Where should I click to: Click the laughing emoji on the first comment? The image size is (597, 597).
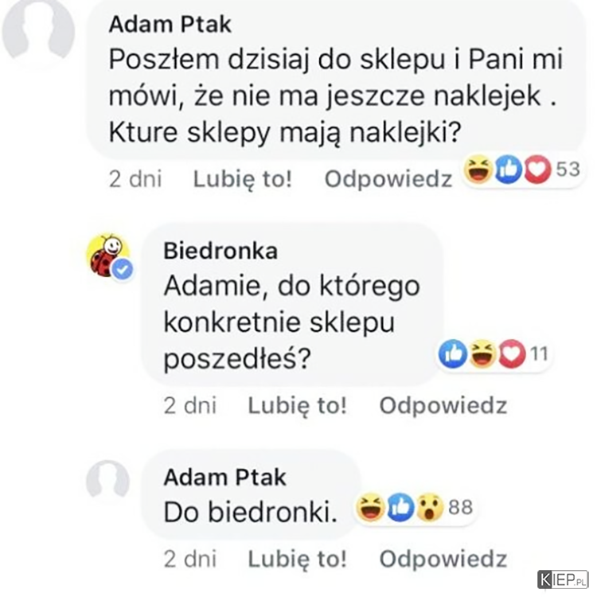(478, 169)
